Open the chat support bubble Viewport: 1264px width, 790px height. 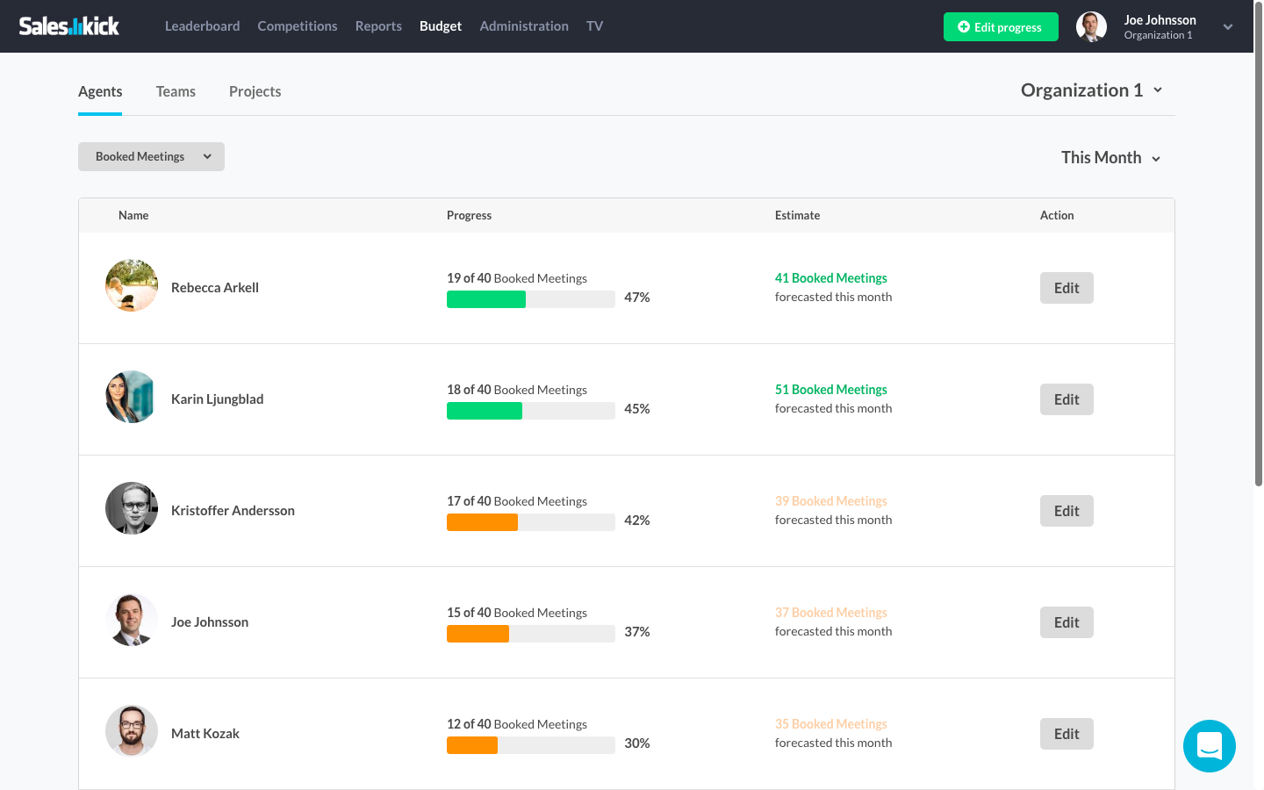1209,746
